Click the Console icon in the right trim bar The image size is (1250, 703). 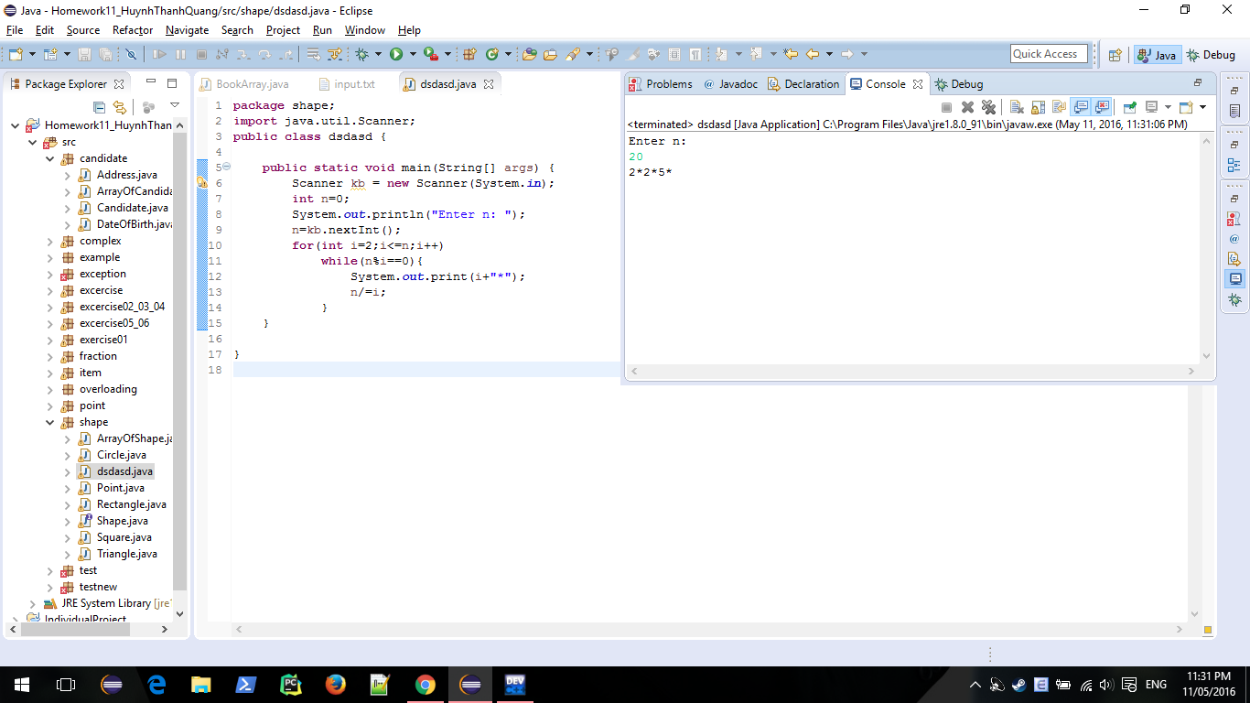click(1234, 278)
